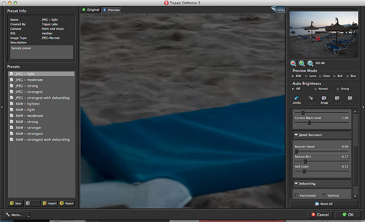This screenshot has width=365, height=222.
Task: Click the Correct Black Level slider handle
Action: (x=309, y=122)
